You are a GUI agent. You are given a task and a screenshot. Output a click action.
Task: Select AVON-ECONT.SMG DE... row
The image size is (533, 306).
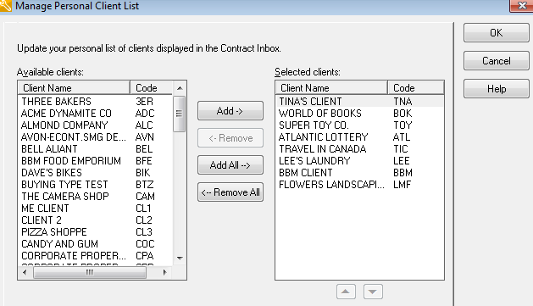95,137
